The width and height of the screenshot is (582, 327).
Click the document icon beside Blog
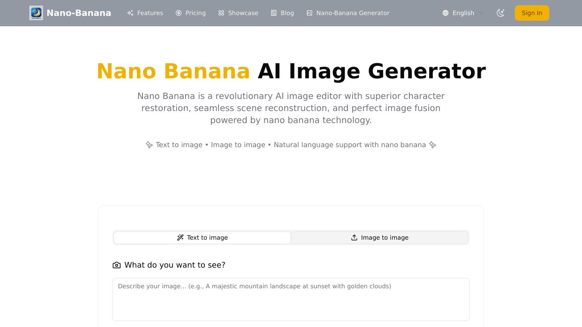click(x=274, y=13)
